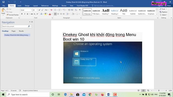This screenshot has width=173, height=97.
Task: Apply strikethrough formatting
Action: [x=32, y=14]
